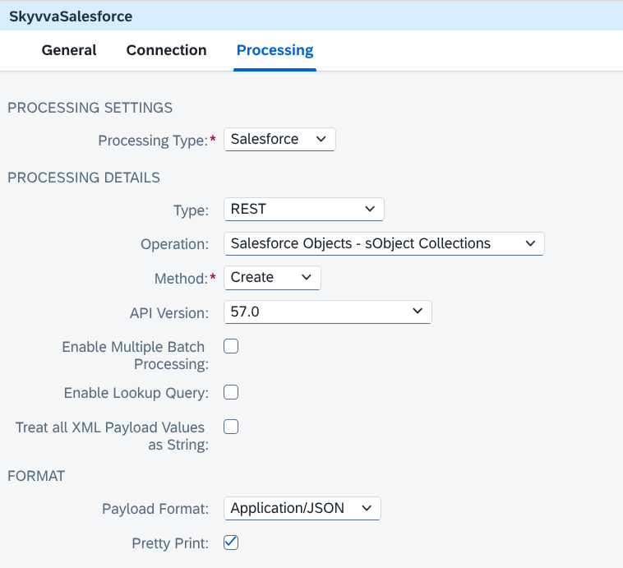623x568 pixels.
Task: Expand the Operation dropdown
Action: [384, 243]
